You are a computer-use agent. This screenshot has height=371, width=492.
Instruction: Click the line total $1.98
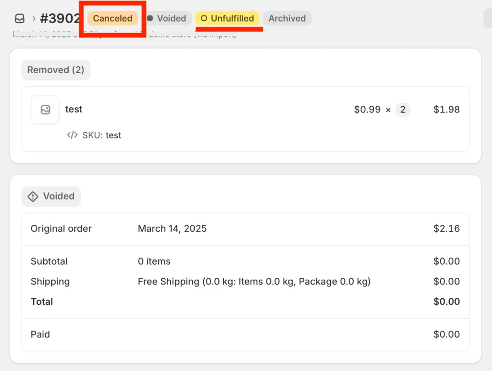(x=446, y=109)
